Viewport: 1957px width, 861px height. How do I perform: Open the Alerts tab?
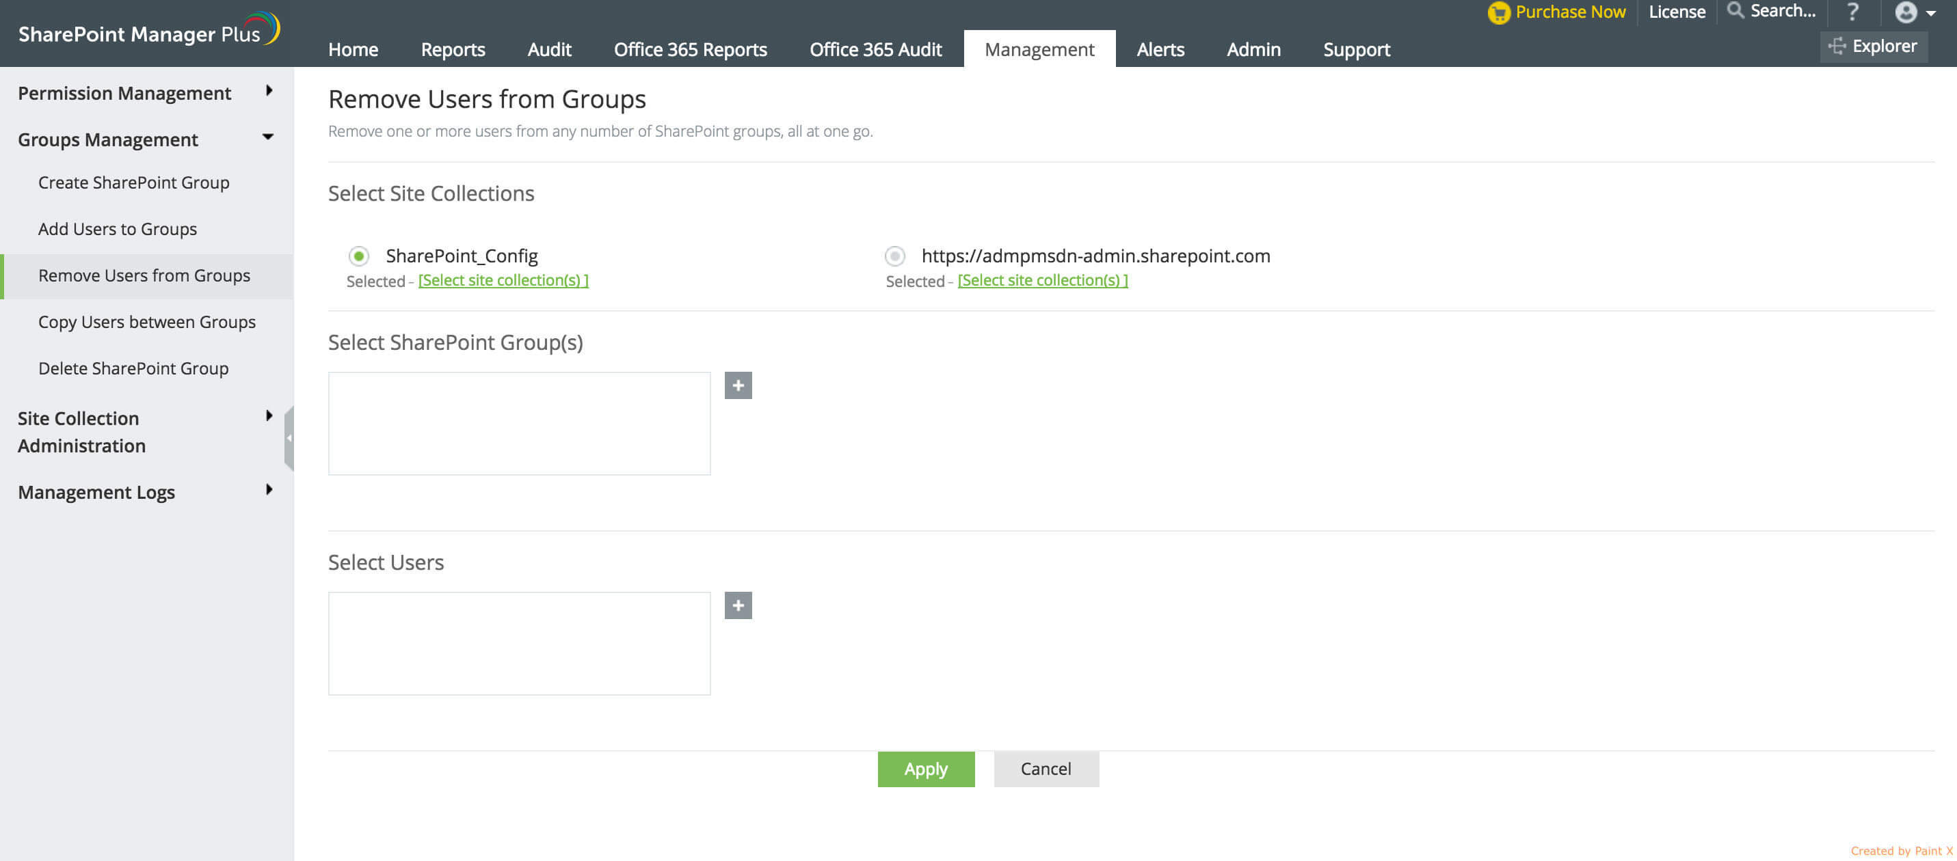[1160, 49]
